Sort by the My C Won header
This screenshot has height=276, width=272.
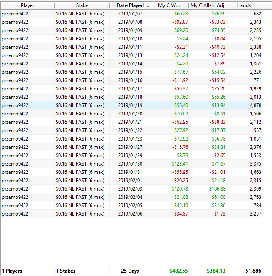[170, 5]
